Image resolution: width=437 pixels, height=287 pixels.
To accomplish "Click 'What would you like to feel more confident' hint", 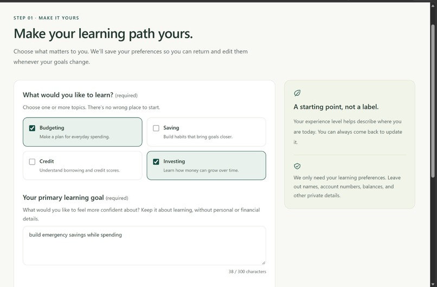I will tap(142, 214).
